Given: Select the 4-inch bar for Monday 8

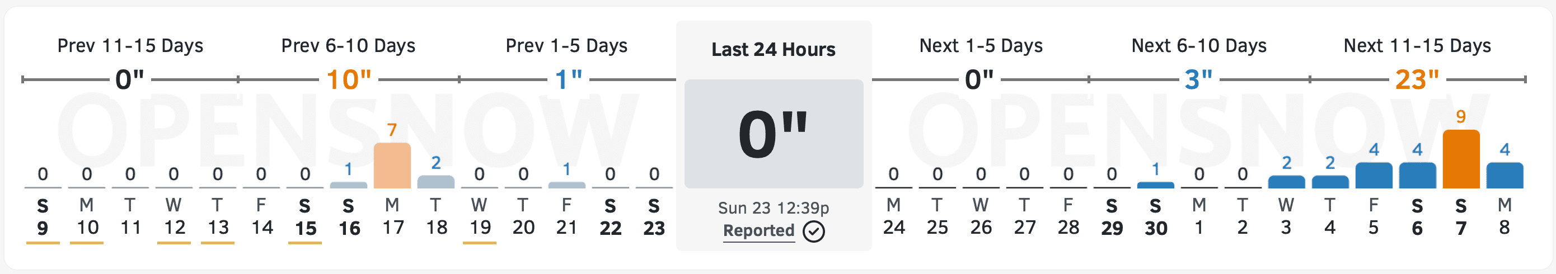Looking at the screenshot, I should [x=1504, y=175].
